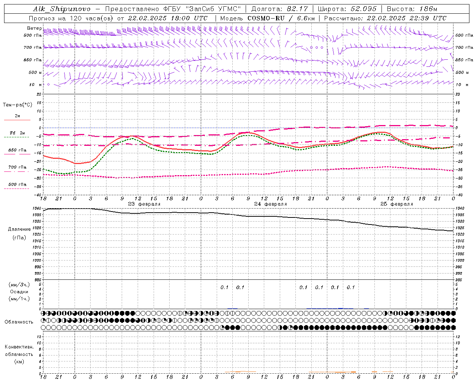
Task: Click the left 500 м wind level label
Action: click(x=35, y=72)
